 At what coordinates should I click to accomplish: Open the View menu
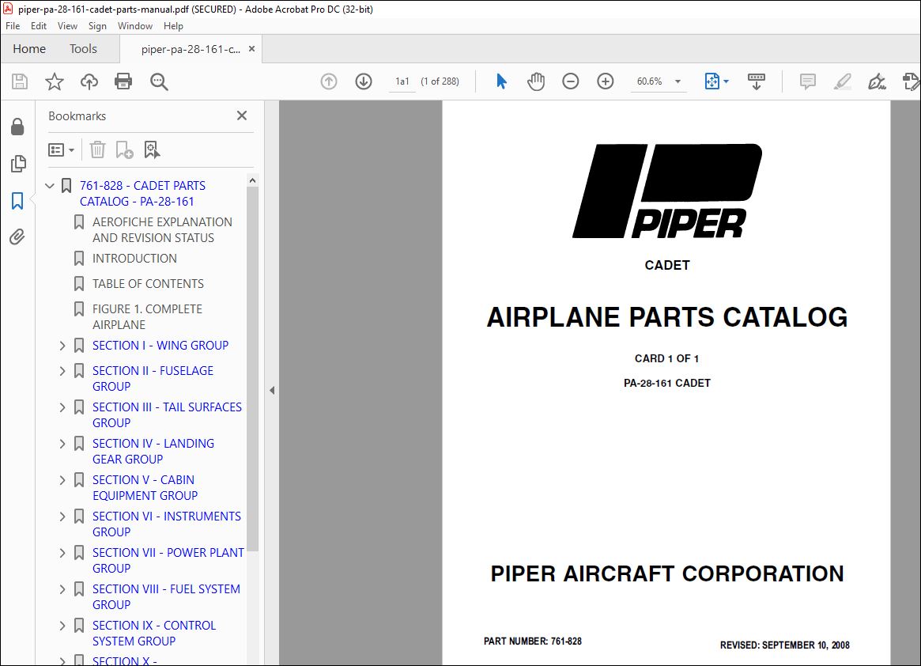pos(67,26)
